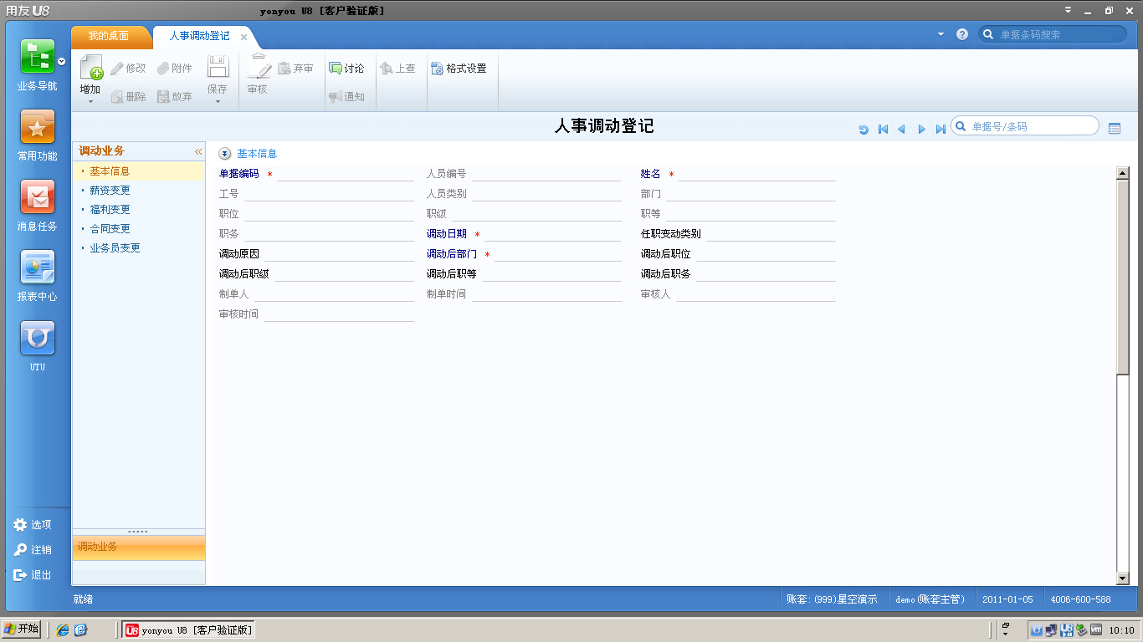1143x642 pixels.
Task: Go to the last record arrow
Action: pos(941,130)
